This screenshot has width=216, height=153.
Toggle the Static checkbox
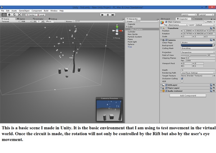pyautogui.click(x=206, y=22)
